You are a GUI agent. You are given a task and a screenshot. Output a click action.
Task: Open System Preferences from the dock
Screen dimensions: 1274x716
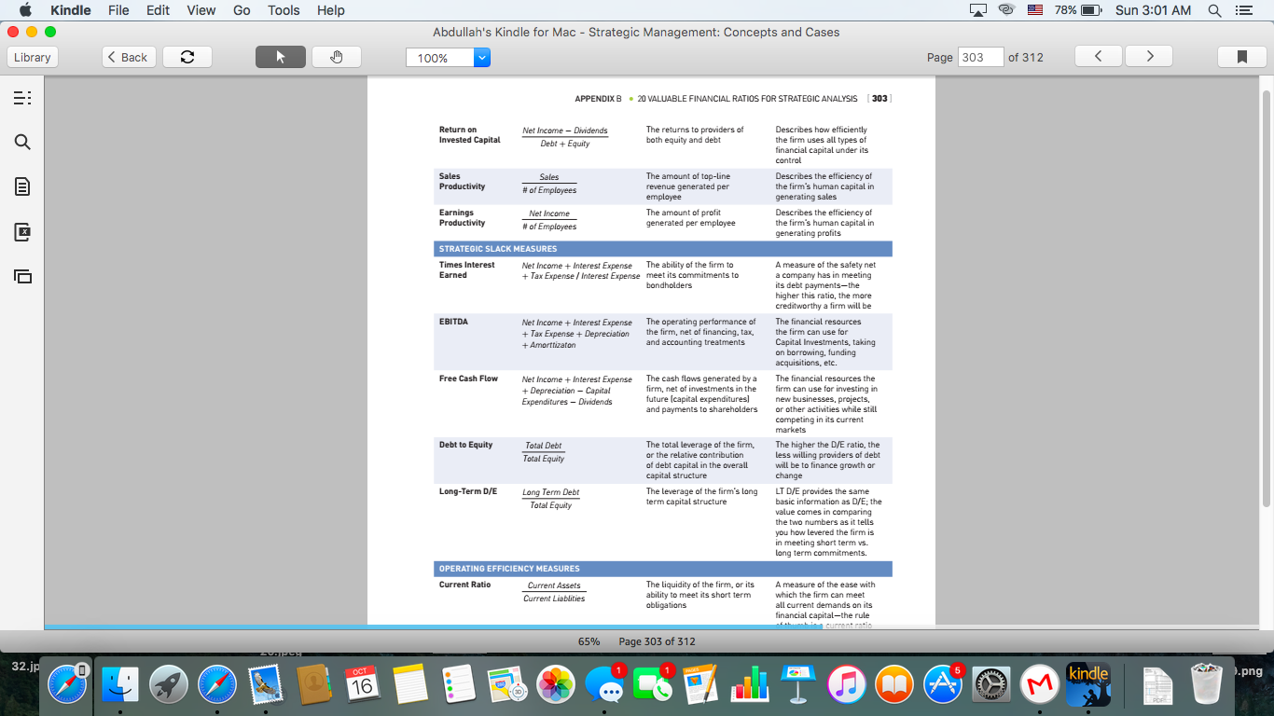991,685
